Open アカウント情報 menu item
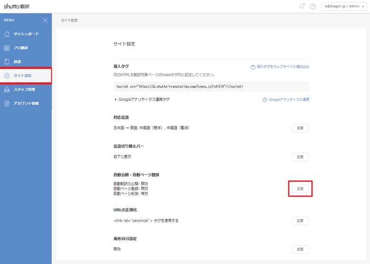Screen dimensions: 370x264 [26, 104]
